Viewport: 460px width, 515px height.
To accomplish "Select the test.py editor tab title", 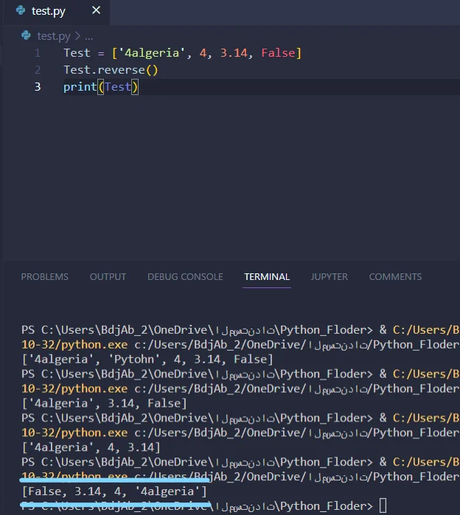I will point(48,11).
